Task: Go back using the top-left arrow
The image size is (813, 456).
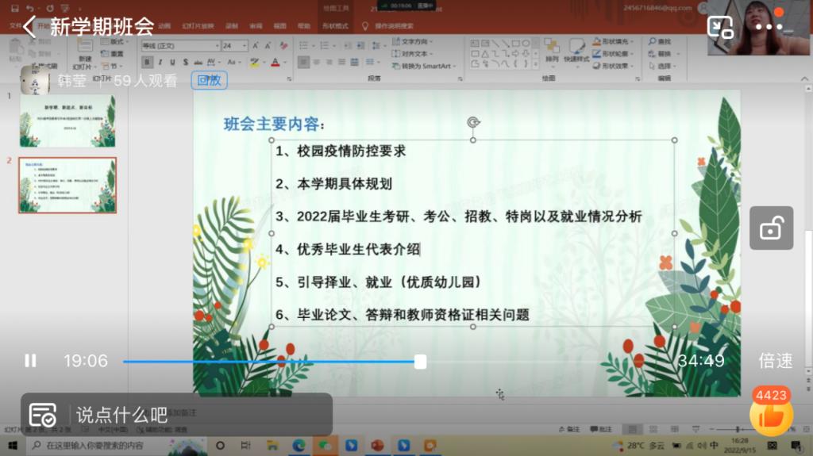Action: pyautogui.click(x=29, y=26)
